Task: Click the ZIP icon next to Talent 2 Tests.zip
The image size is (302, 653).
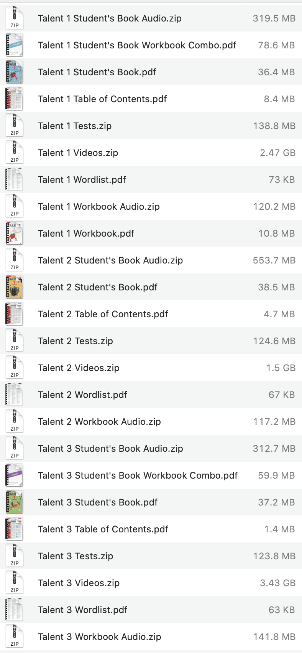Action: 14,341
